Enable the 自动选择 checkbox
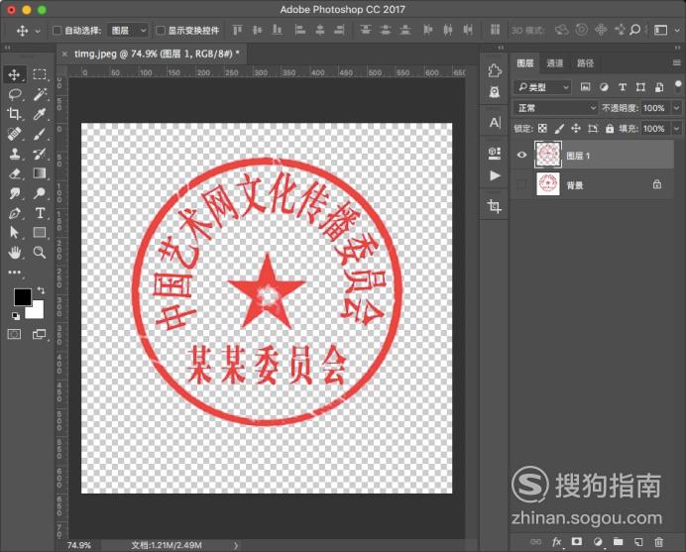 57,31
